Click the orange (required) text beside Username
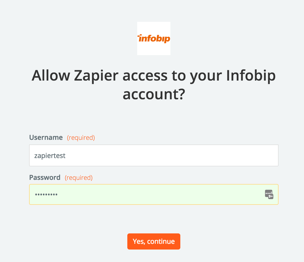This screenshot has height=262, width=304. tap(81, 137)
